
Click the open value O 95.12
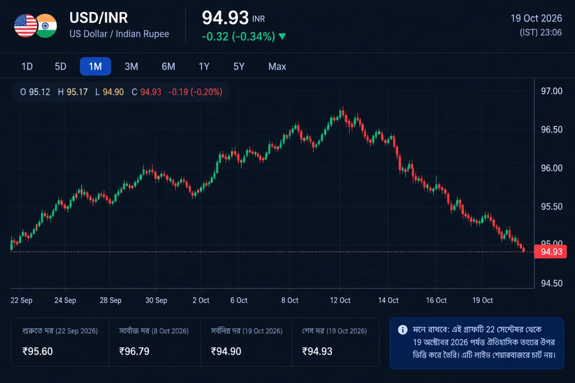click(x=35, y=92)
